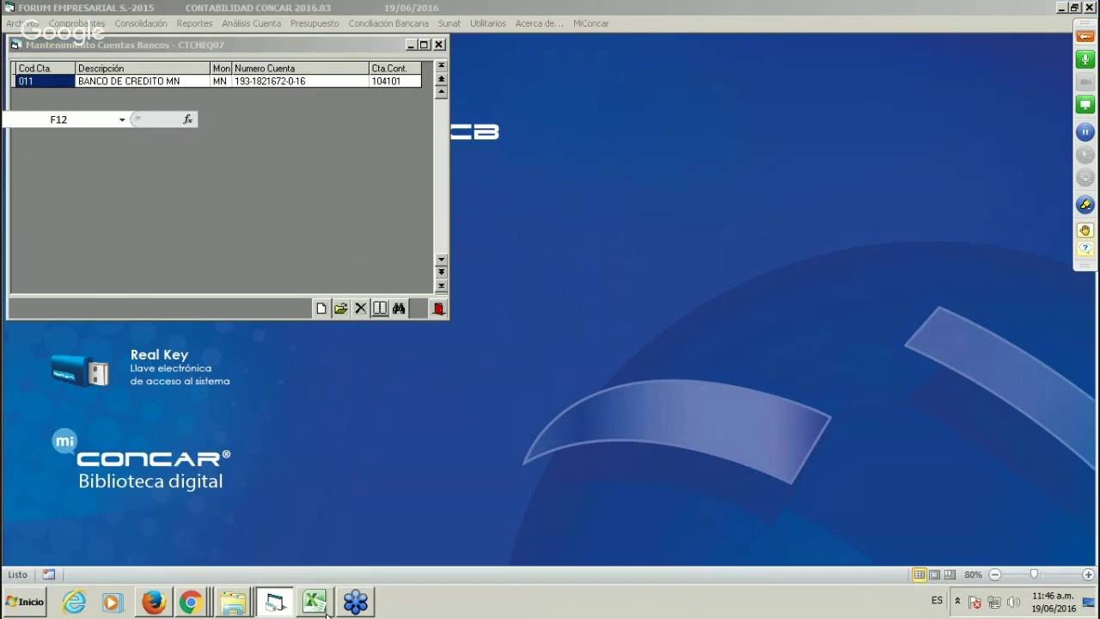Click the gray keyboard sharing button in side panel

tap(1085, 177)
